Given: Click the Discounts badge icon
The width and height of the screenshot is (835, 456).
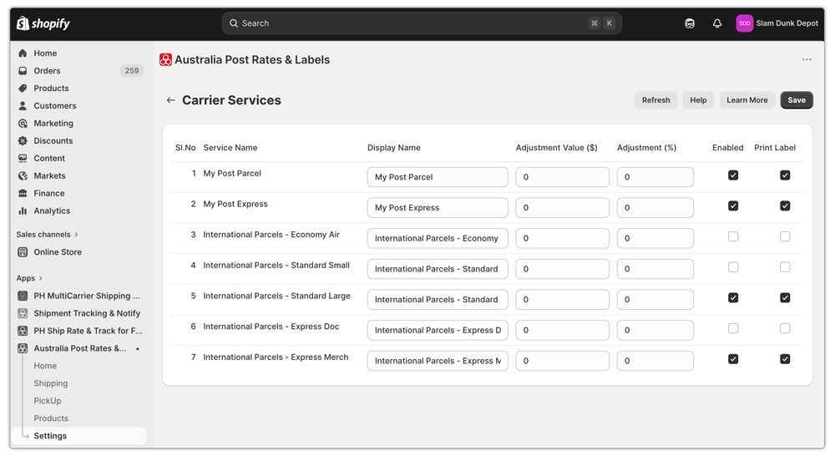Looking at the screenshot, I should [23, 140].
